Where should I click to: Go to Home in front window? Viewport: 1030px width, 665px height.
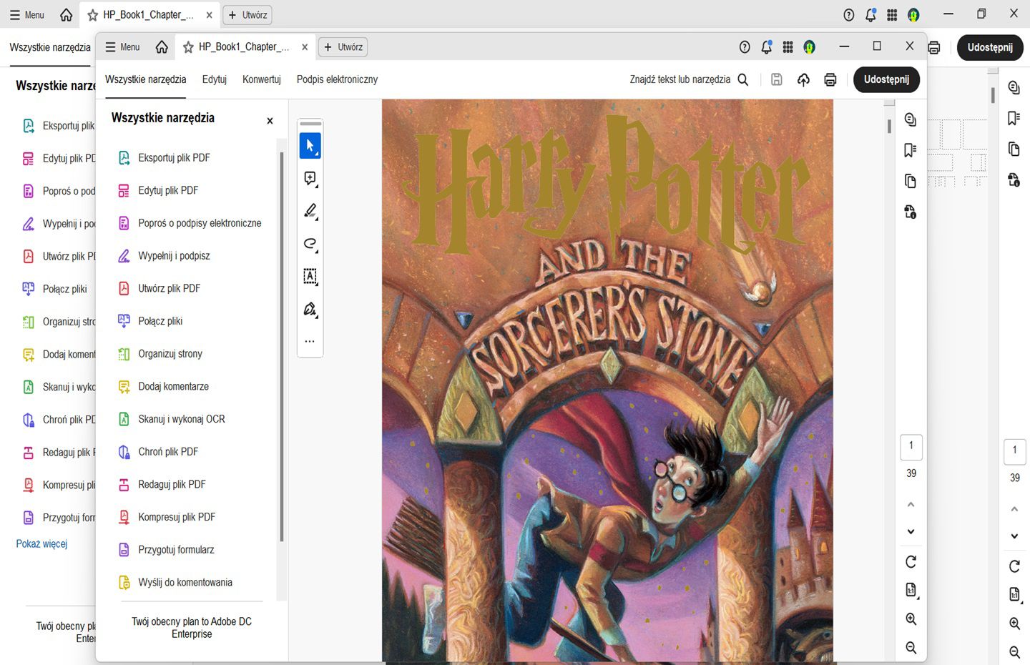click(x=162, y=47)
